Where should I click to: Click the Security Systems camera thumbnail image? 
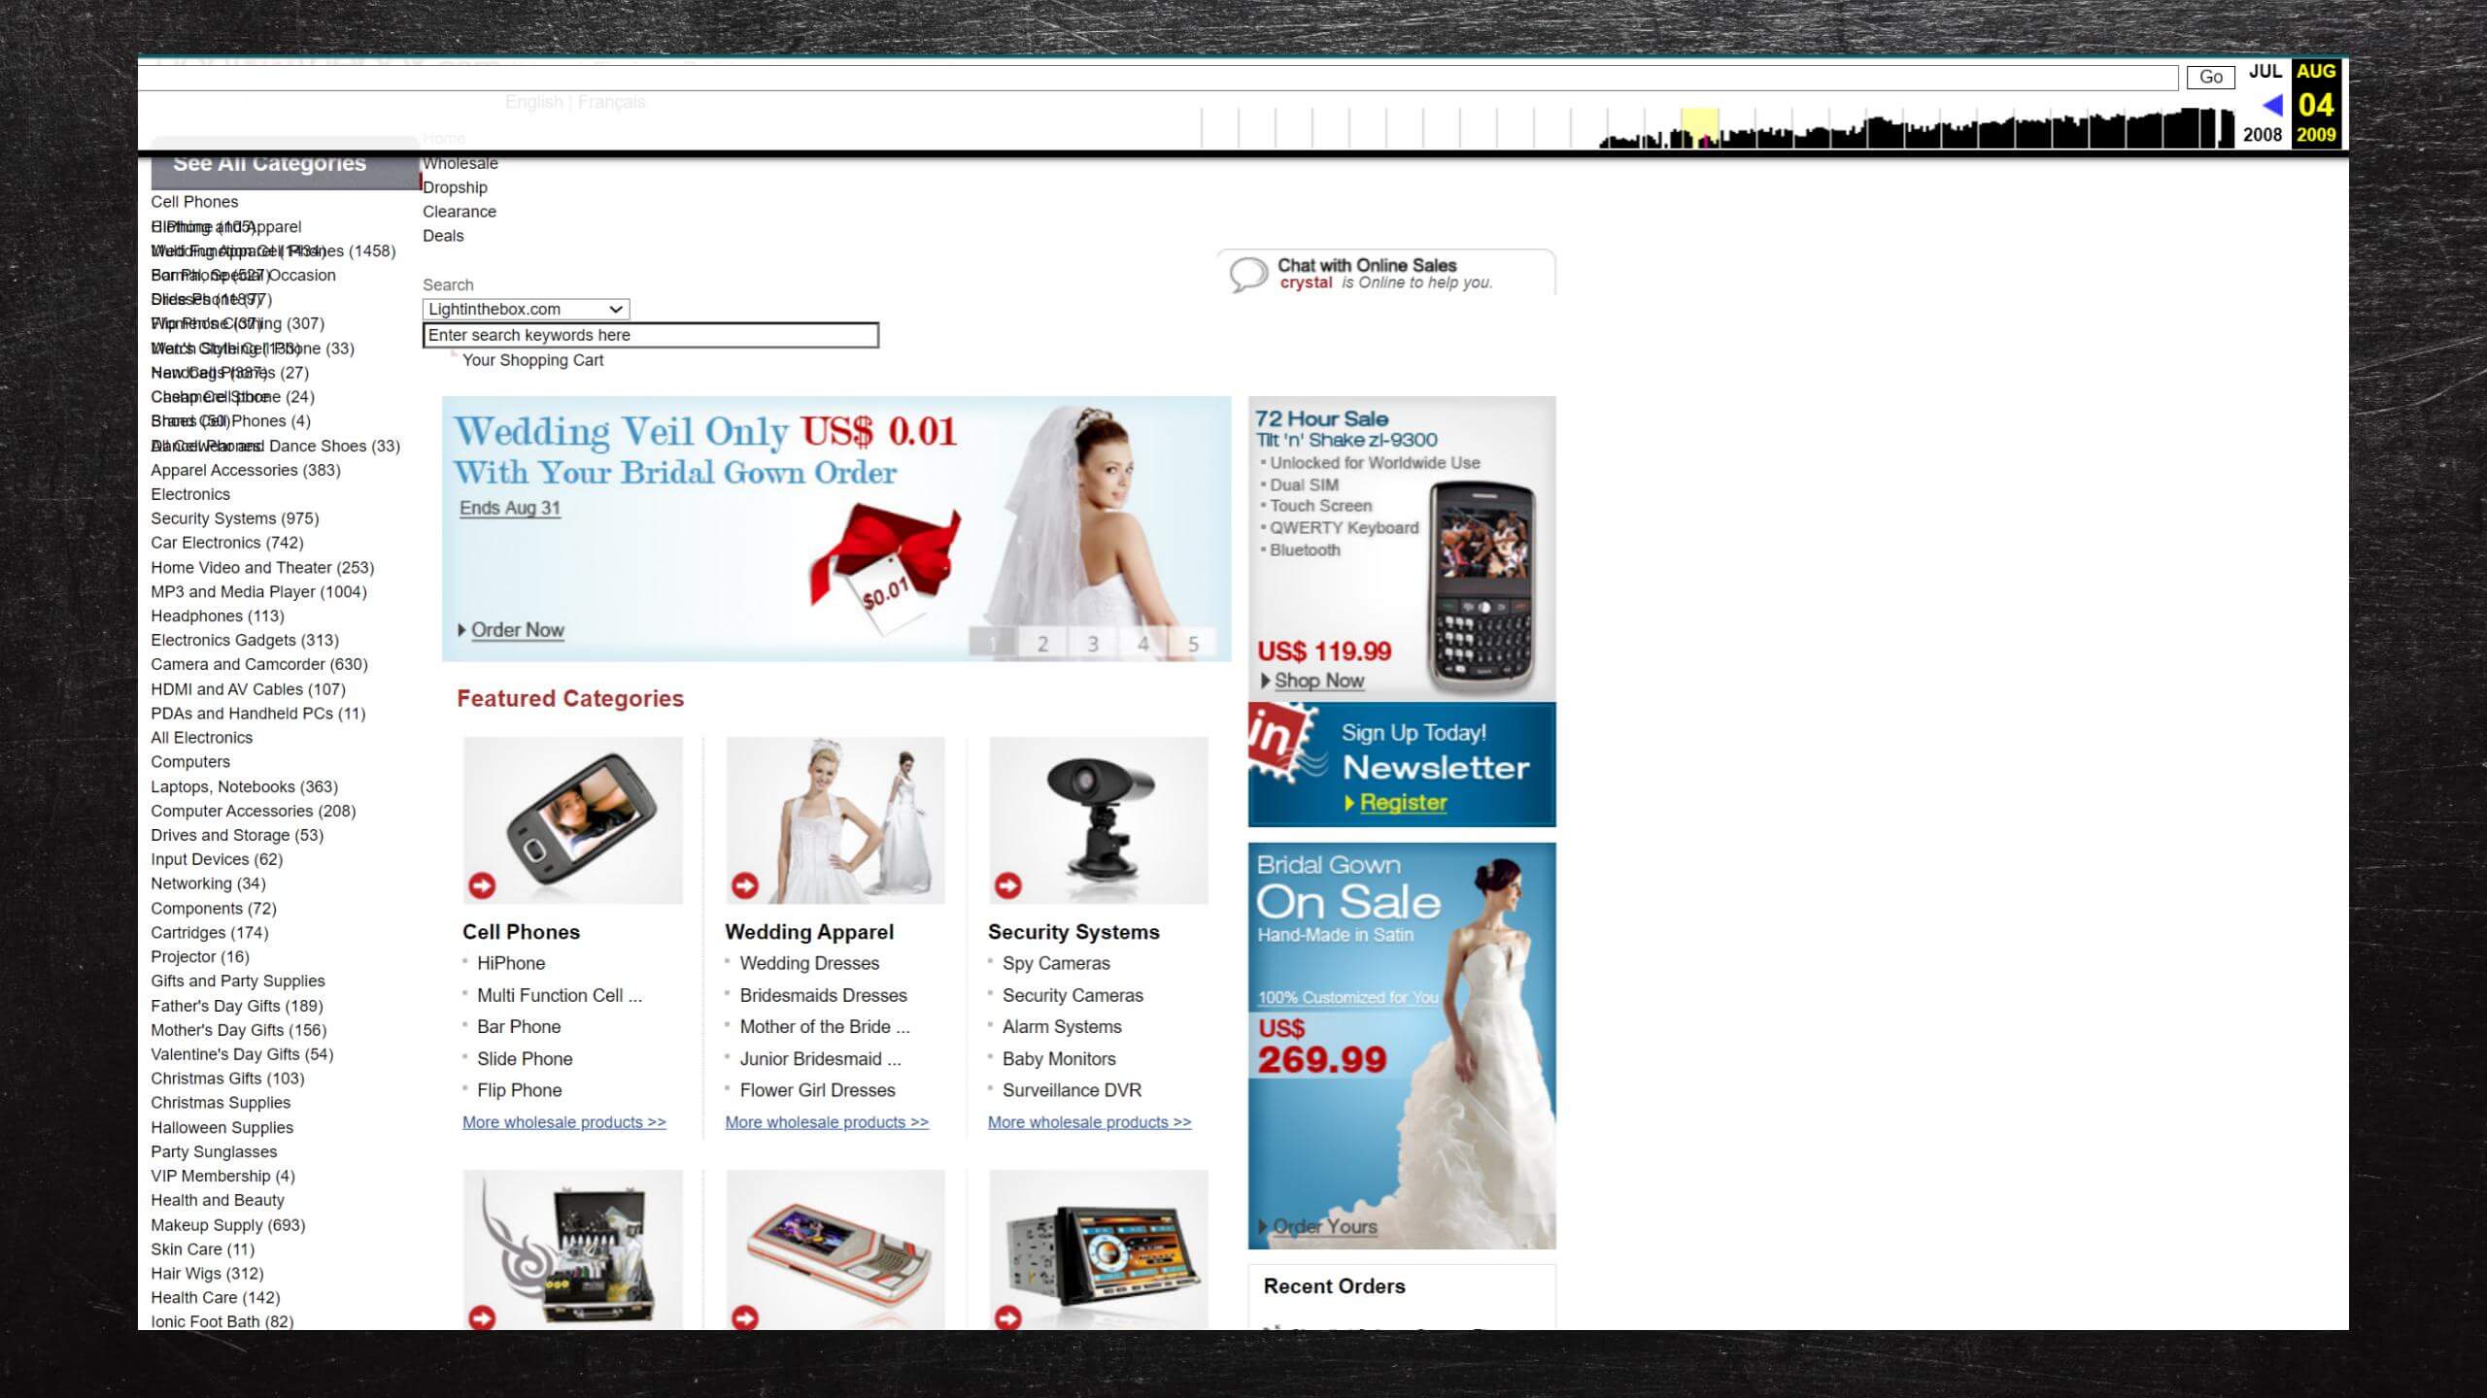1099,820
